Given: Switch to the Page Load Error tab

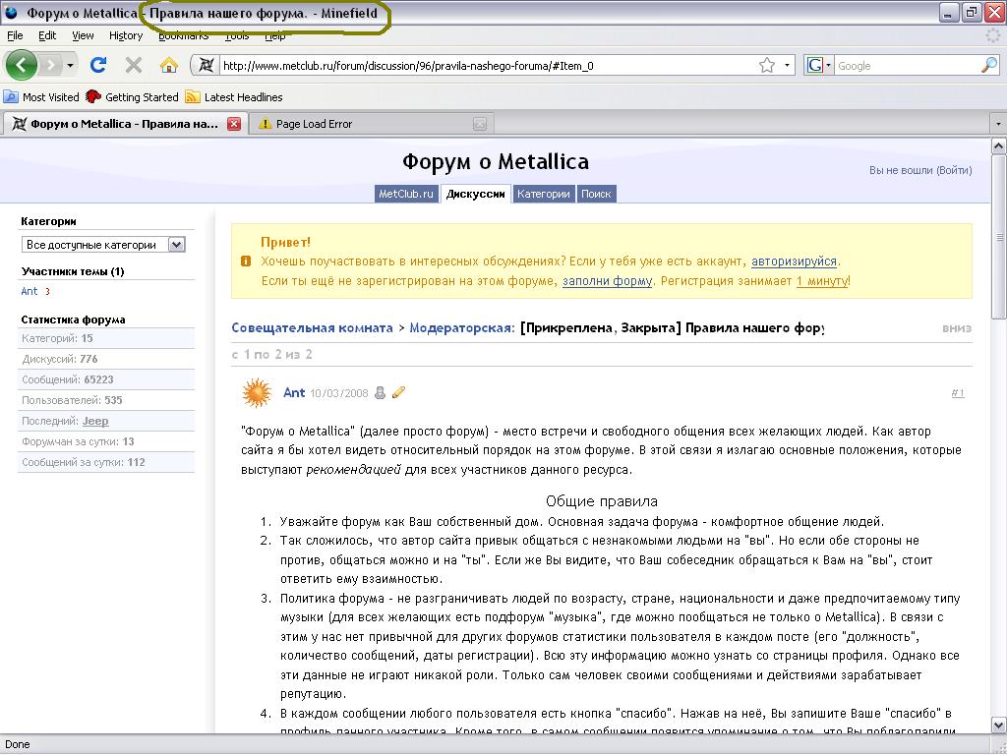Looking at the screenshot, I should 314,124.
